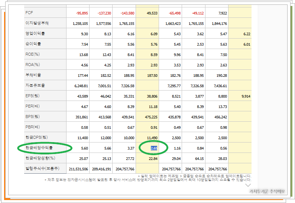Select the FCF estimate value 49,533

coord(152,13)
